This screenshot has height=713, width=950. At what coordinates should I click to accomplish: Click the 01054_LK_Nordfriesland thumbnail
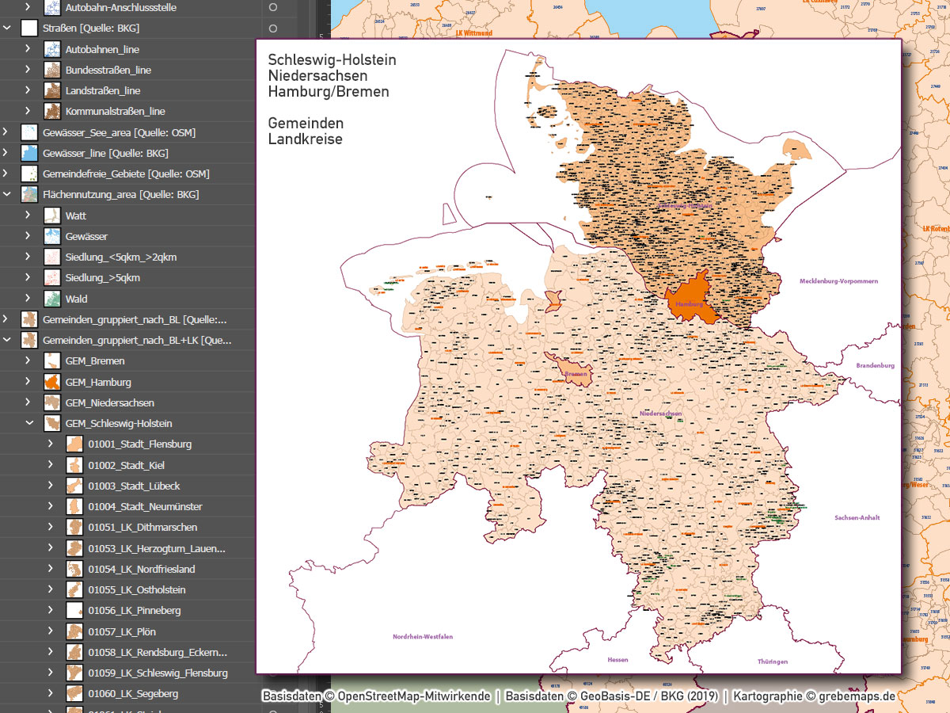tap(74, 569)
